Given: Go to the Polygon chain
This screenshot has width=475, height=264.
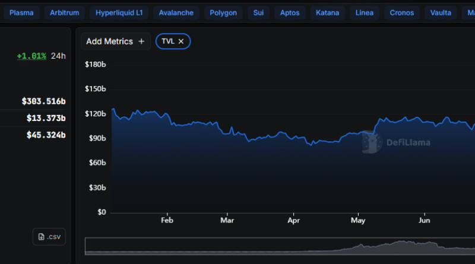Looking at the screenshot, I should coord(223,12).
